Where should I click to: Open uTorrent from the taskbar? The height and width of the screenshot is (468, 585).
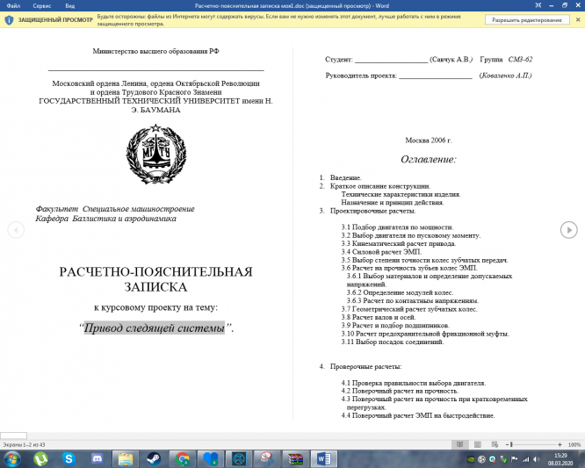point(40,458)
